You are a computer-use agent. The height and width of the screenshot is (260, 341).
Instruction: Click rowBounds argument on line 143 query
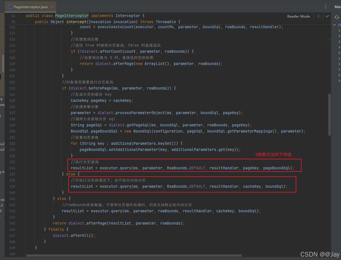coord(168,211)
